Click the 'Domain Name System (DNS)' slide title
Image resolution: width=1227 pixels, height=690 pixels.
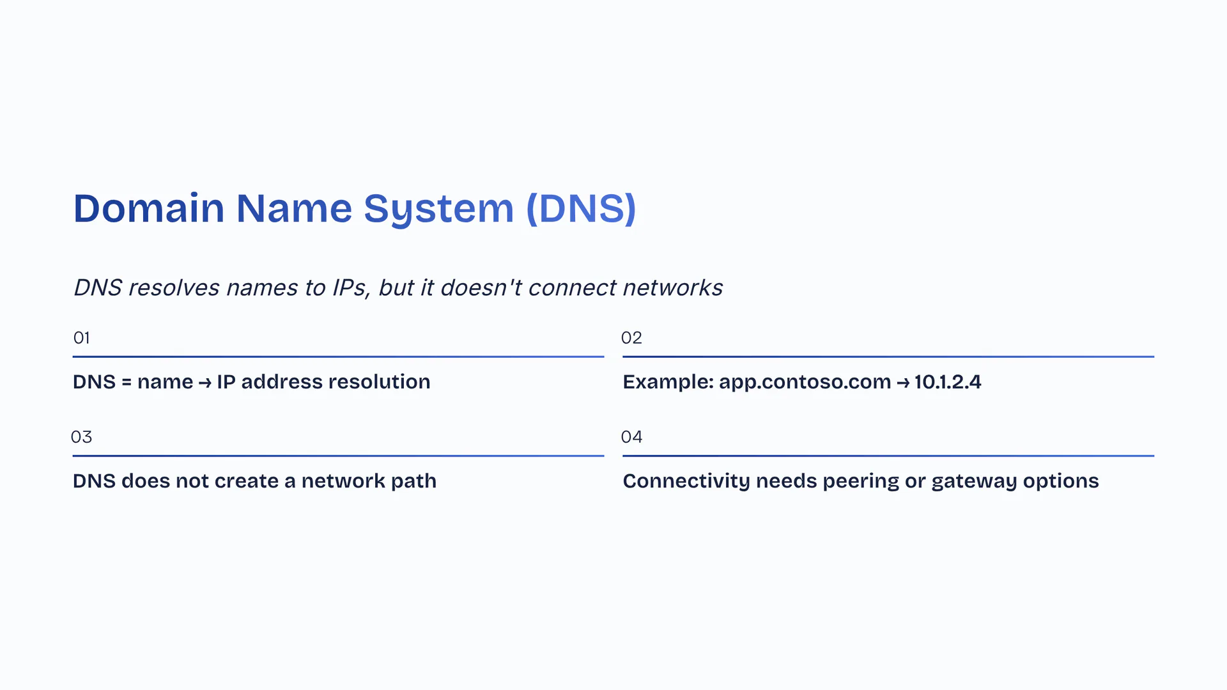click(355, 209)
